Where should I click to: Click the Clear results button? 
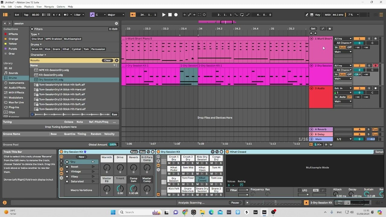click(107, 61)
